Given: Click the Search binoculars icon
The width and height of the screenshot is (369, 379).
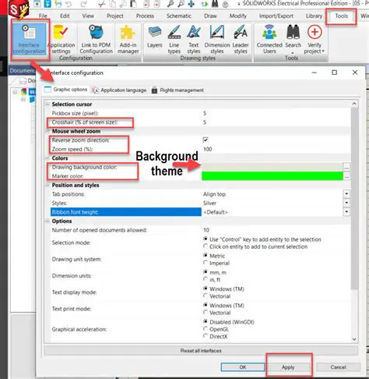Looking at the screenshot, I should click(293, 33).
